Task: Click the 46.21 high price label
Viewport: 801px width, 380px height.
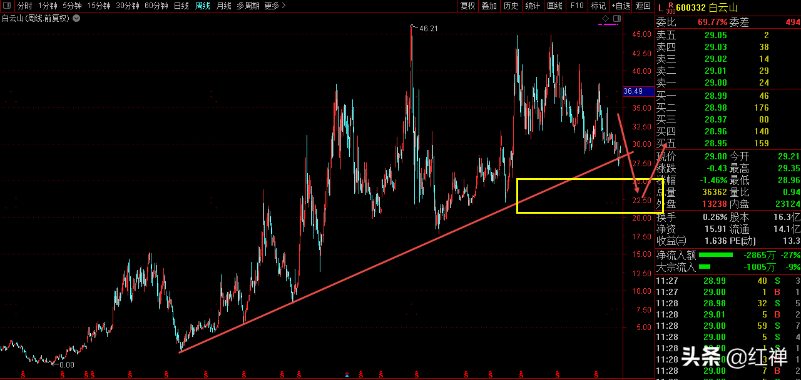Action: point(428,29)
